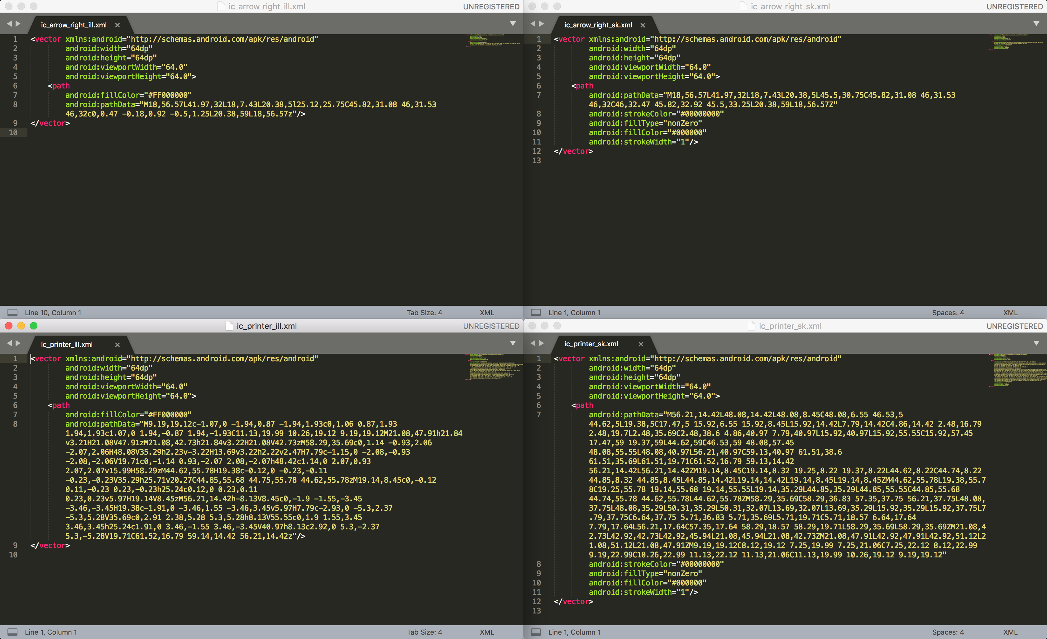1047x639 pixels.
Task: Click the forward navigation arrow in ic_arrow_right_sk window
Action: 541,23
